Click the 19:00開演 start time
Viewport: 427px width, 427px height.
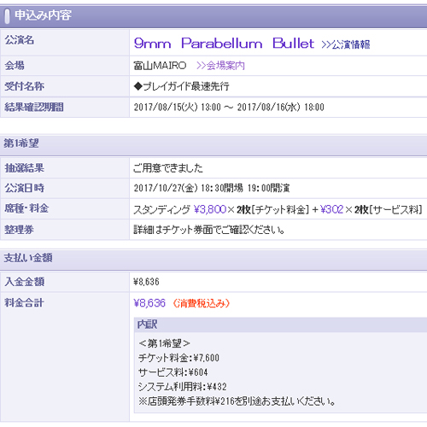(269, 188)
